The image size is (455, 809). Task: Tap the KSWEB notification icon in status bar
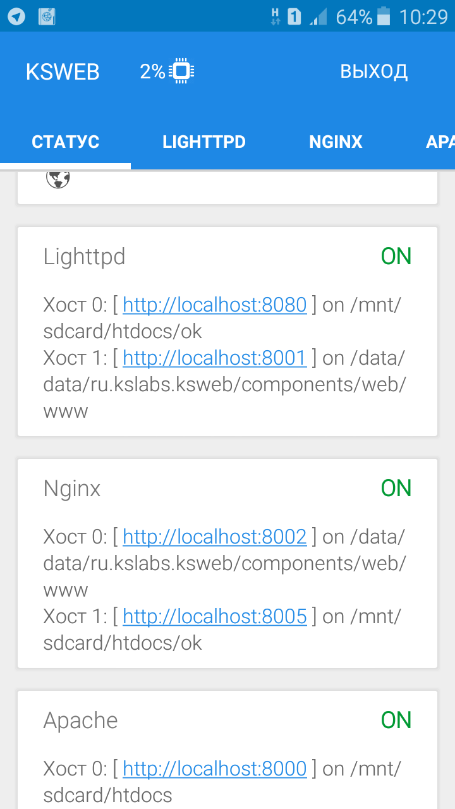coord(47,16)
